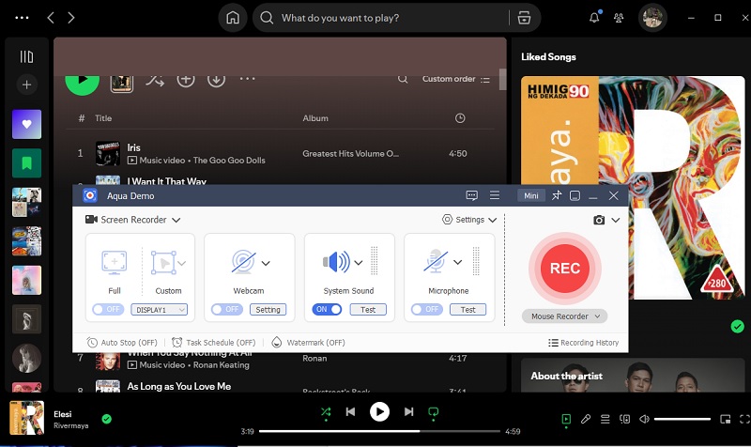Expand Custom area dropdown arrow

coord(181,263)
